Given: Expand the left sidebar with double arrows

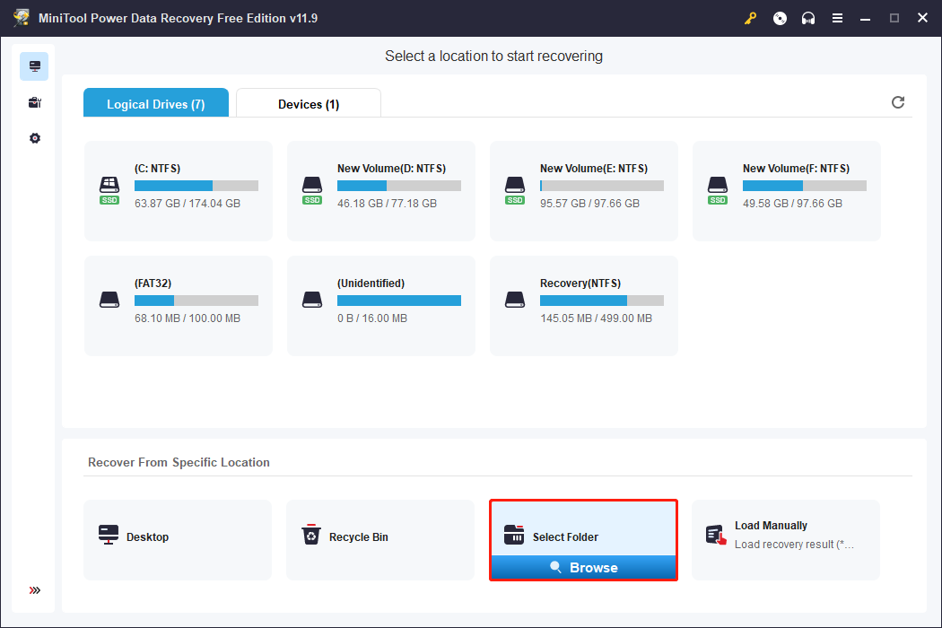Looking at the screenshot, I should pos(34,590).
